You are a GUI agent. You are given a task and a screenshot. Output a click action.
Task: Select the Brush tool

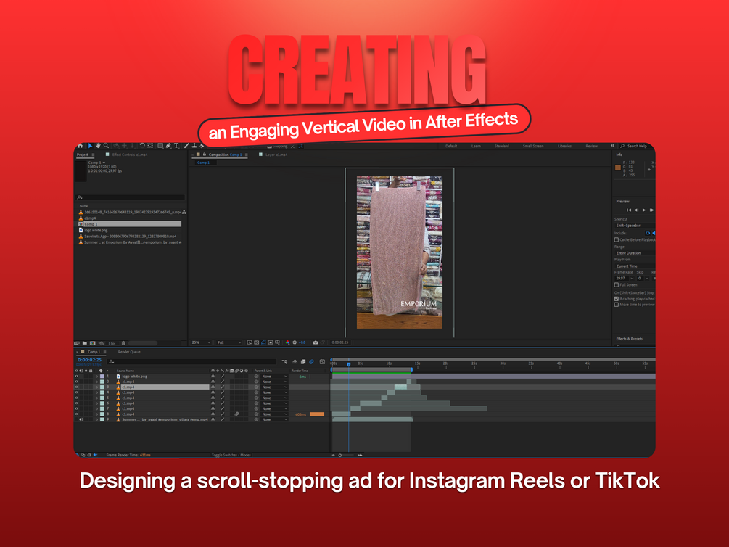(186, 146)
